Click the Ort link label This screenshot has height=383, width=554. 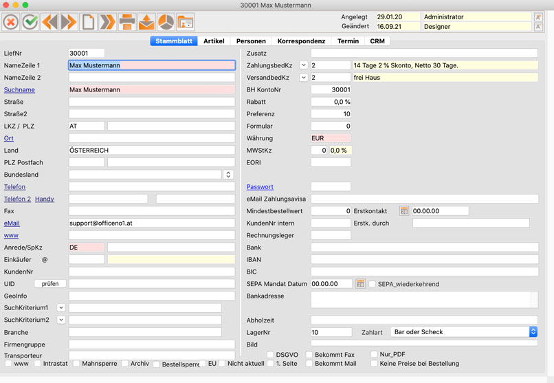click(x=9, y=138)
